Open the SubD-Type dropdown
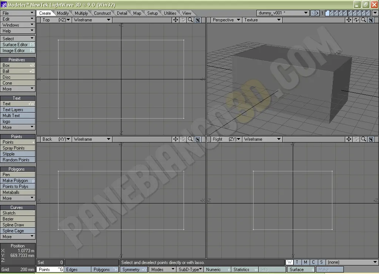The height and width of the screenshot is (274, 379). pyautogui.click(x=190, y=270)
